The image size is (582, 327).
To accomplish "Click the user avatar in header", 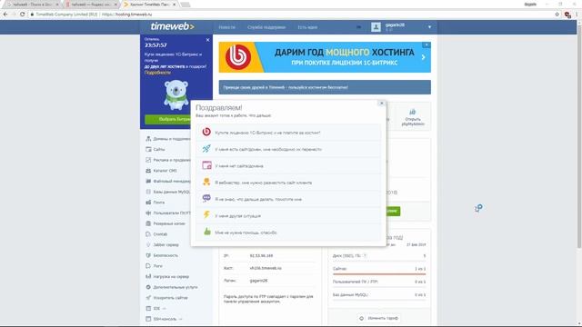I will click(x=376, y=27).
